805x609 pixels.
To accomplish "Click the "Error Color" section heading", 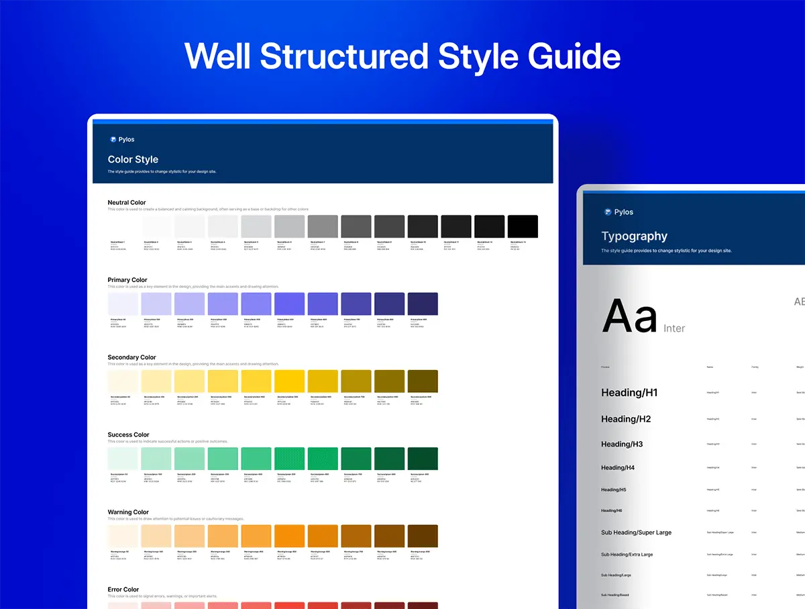I will [x=123, y=590].
